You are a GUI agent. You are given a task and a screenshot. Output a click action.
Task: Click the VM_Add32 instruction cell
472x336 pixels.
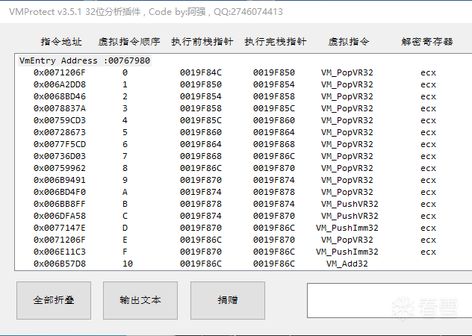tap(347, 264)
